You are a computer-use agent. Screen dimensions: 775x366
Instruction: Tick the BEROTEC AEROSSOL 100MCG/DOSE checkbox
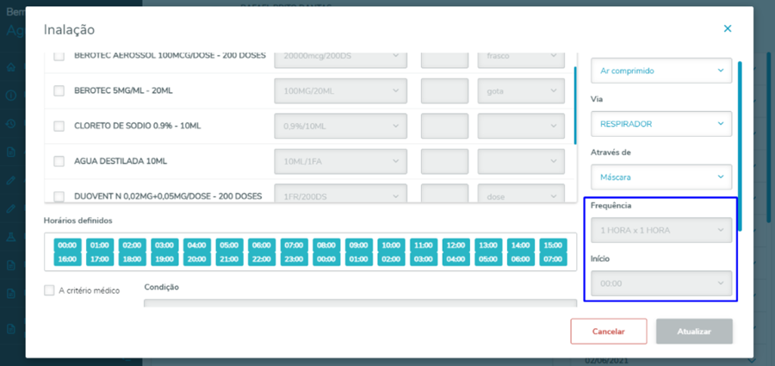(x=59, y=56)
